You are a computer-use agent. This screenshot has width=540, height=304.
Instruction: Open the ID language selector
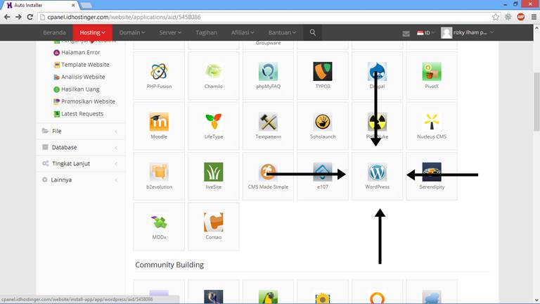point(425,33)
